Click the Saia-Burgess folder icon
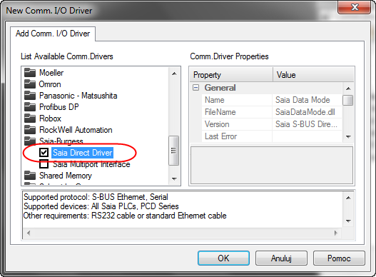 click(x=30, y=141)
